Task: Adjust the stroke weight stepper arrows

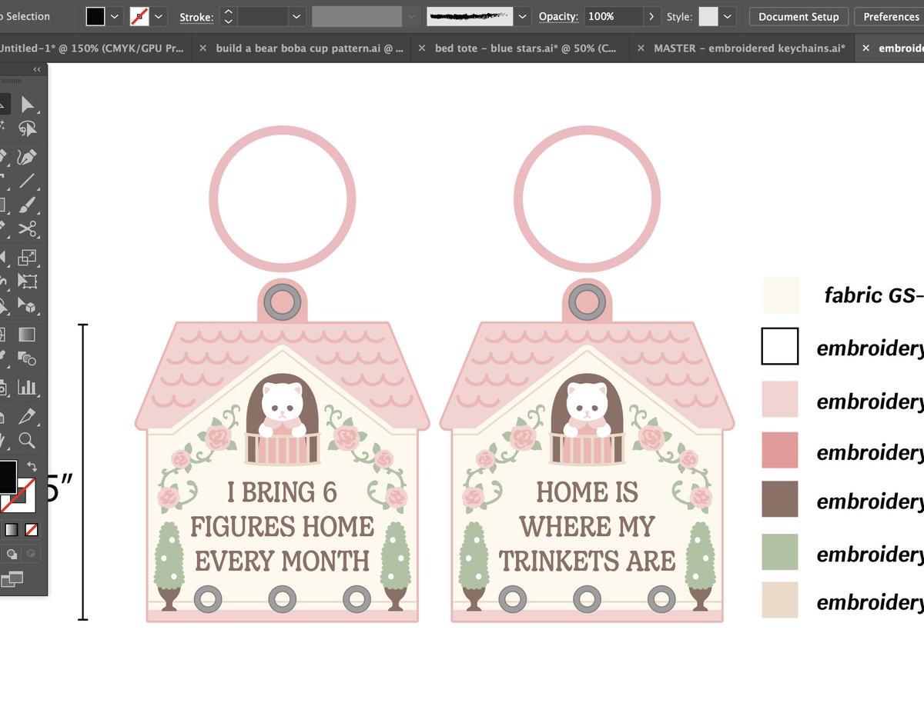Action: pos(229,16)
